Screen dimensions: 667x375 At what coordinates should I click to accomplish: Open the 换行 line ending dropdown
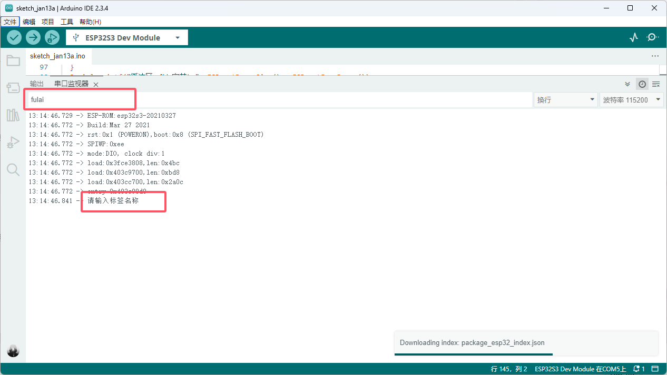(565, 100)
